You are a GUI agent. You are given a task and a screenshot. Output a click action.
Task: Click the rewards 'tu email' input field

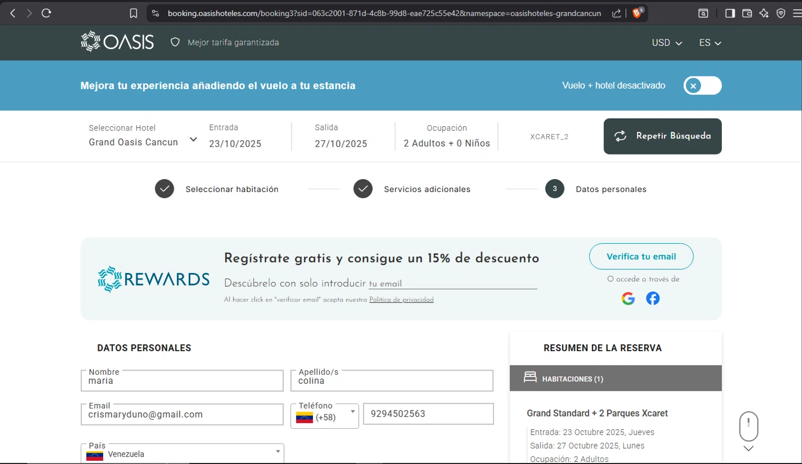coord(452,283)
